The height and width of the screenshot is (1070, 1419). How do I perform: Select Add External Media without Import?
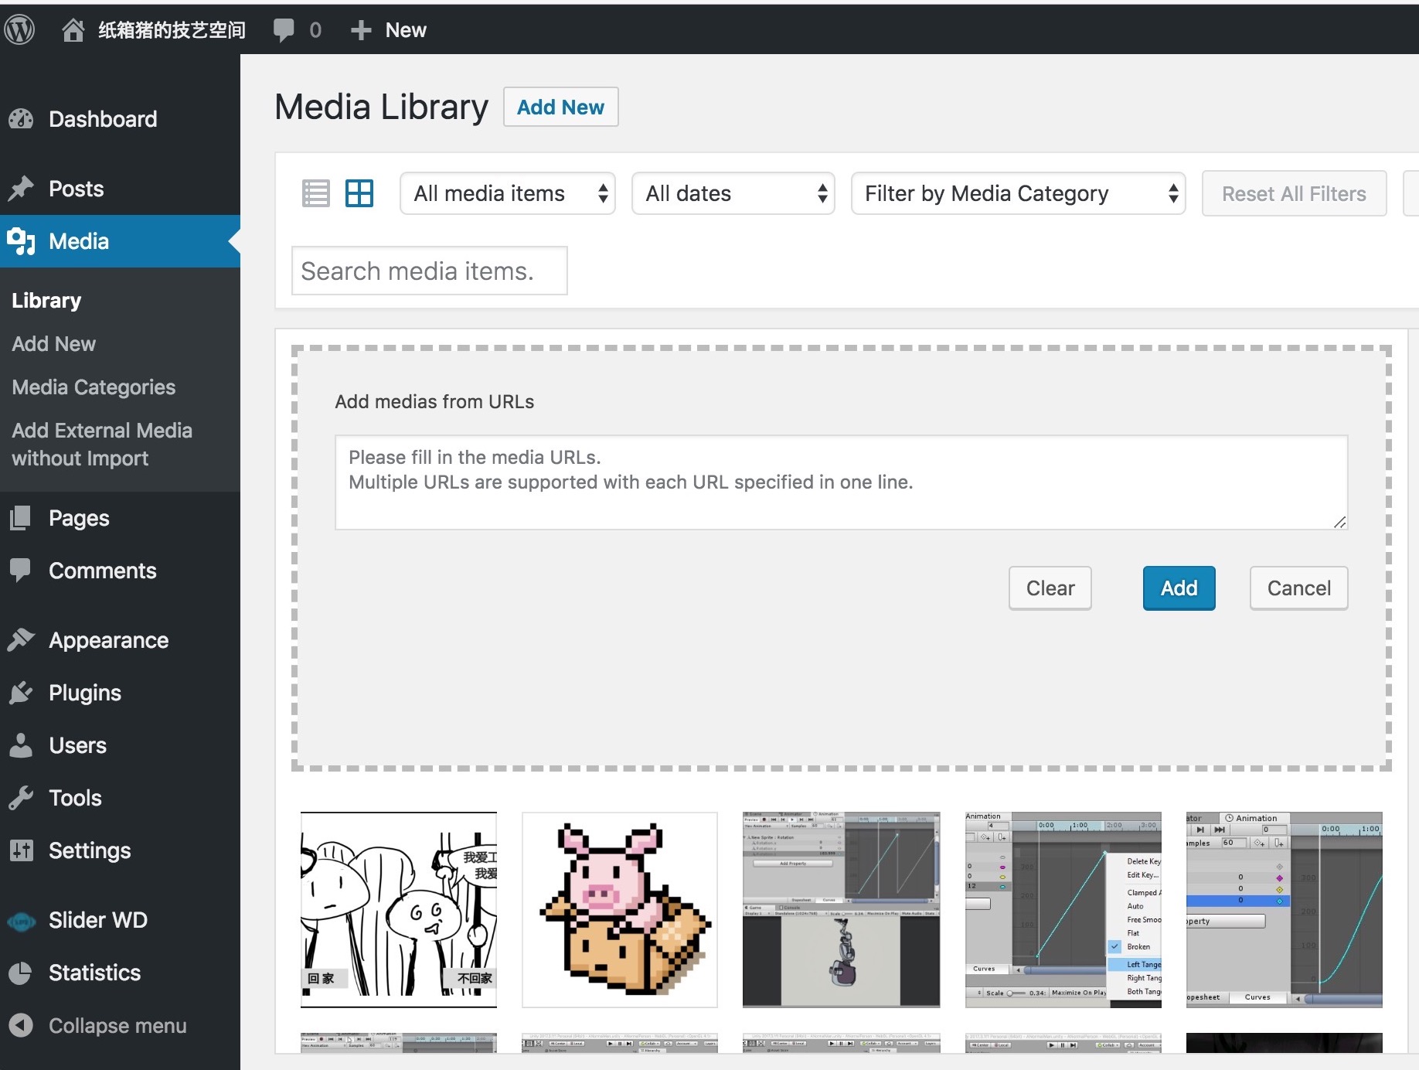coord(102,445)
